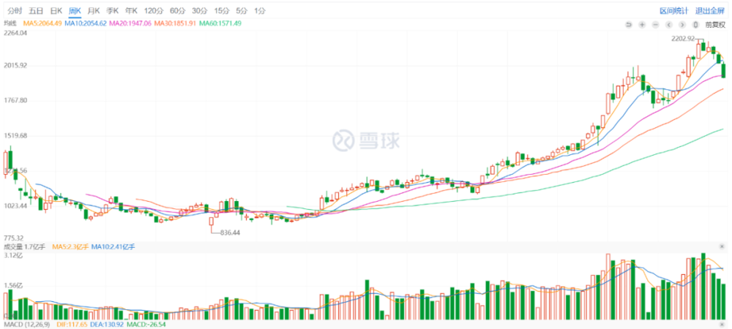The width and height of the screenshot is (732, 329).
Task: Click the 1767.80 price axis label
Action: tap(15, 101)
